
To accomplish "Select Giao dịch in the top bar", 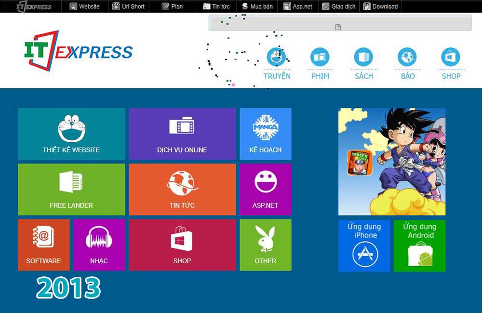I will [x=338, y=6].
